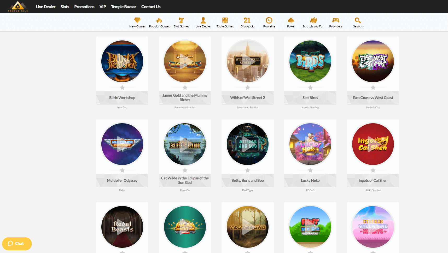Open the Promotions menu item

tap(84, 7)
